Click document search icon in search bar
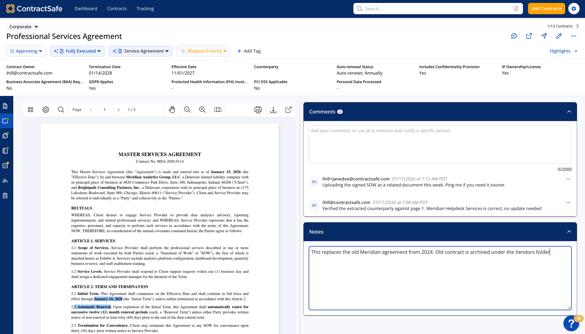 tap(516, 9)
